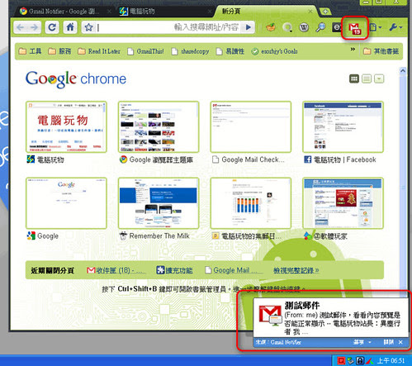Switch to 電腦玩物 tab
The image size is (412, 366).
(165, 12)
